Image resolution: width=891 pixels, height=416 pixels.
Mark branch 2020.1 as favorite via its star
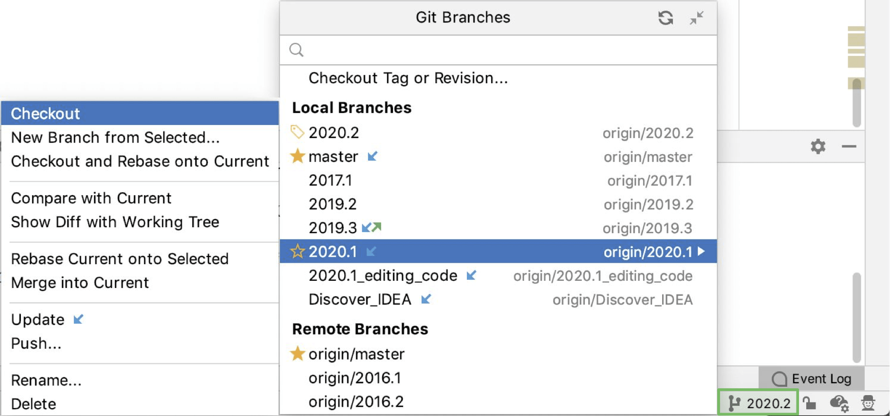coord(297,252)
